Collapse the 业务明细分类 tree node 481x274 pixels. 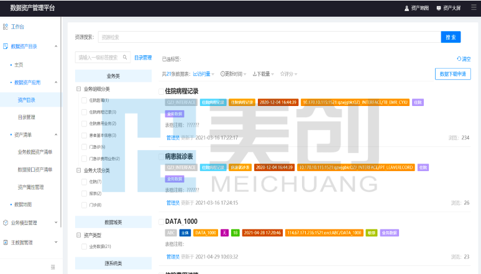pyautogui.click(x=78, y=89)
